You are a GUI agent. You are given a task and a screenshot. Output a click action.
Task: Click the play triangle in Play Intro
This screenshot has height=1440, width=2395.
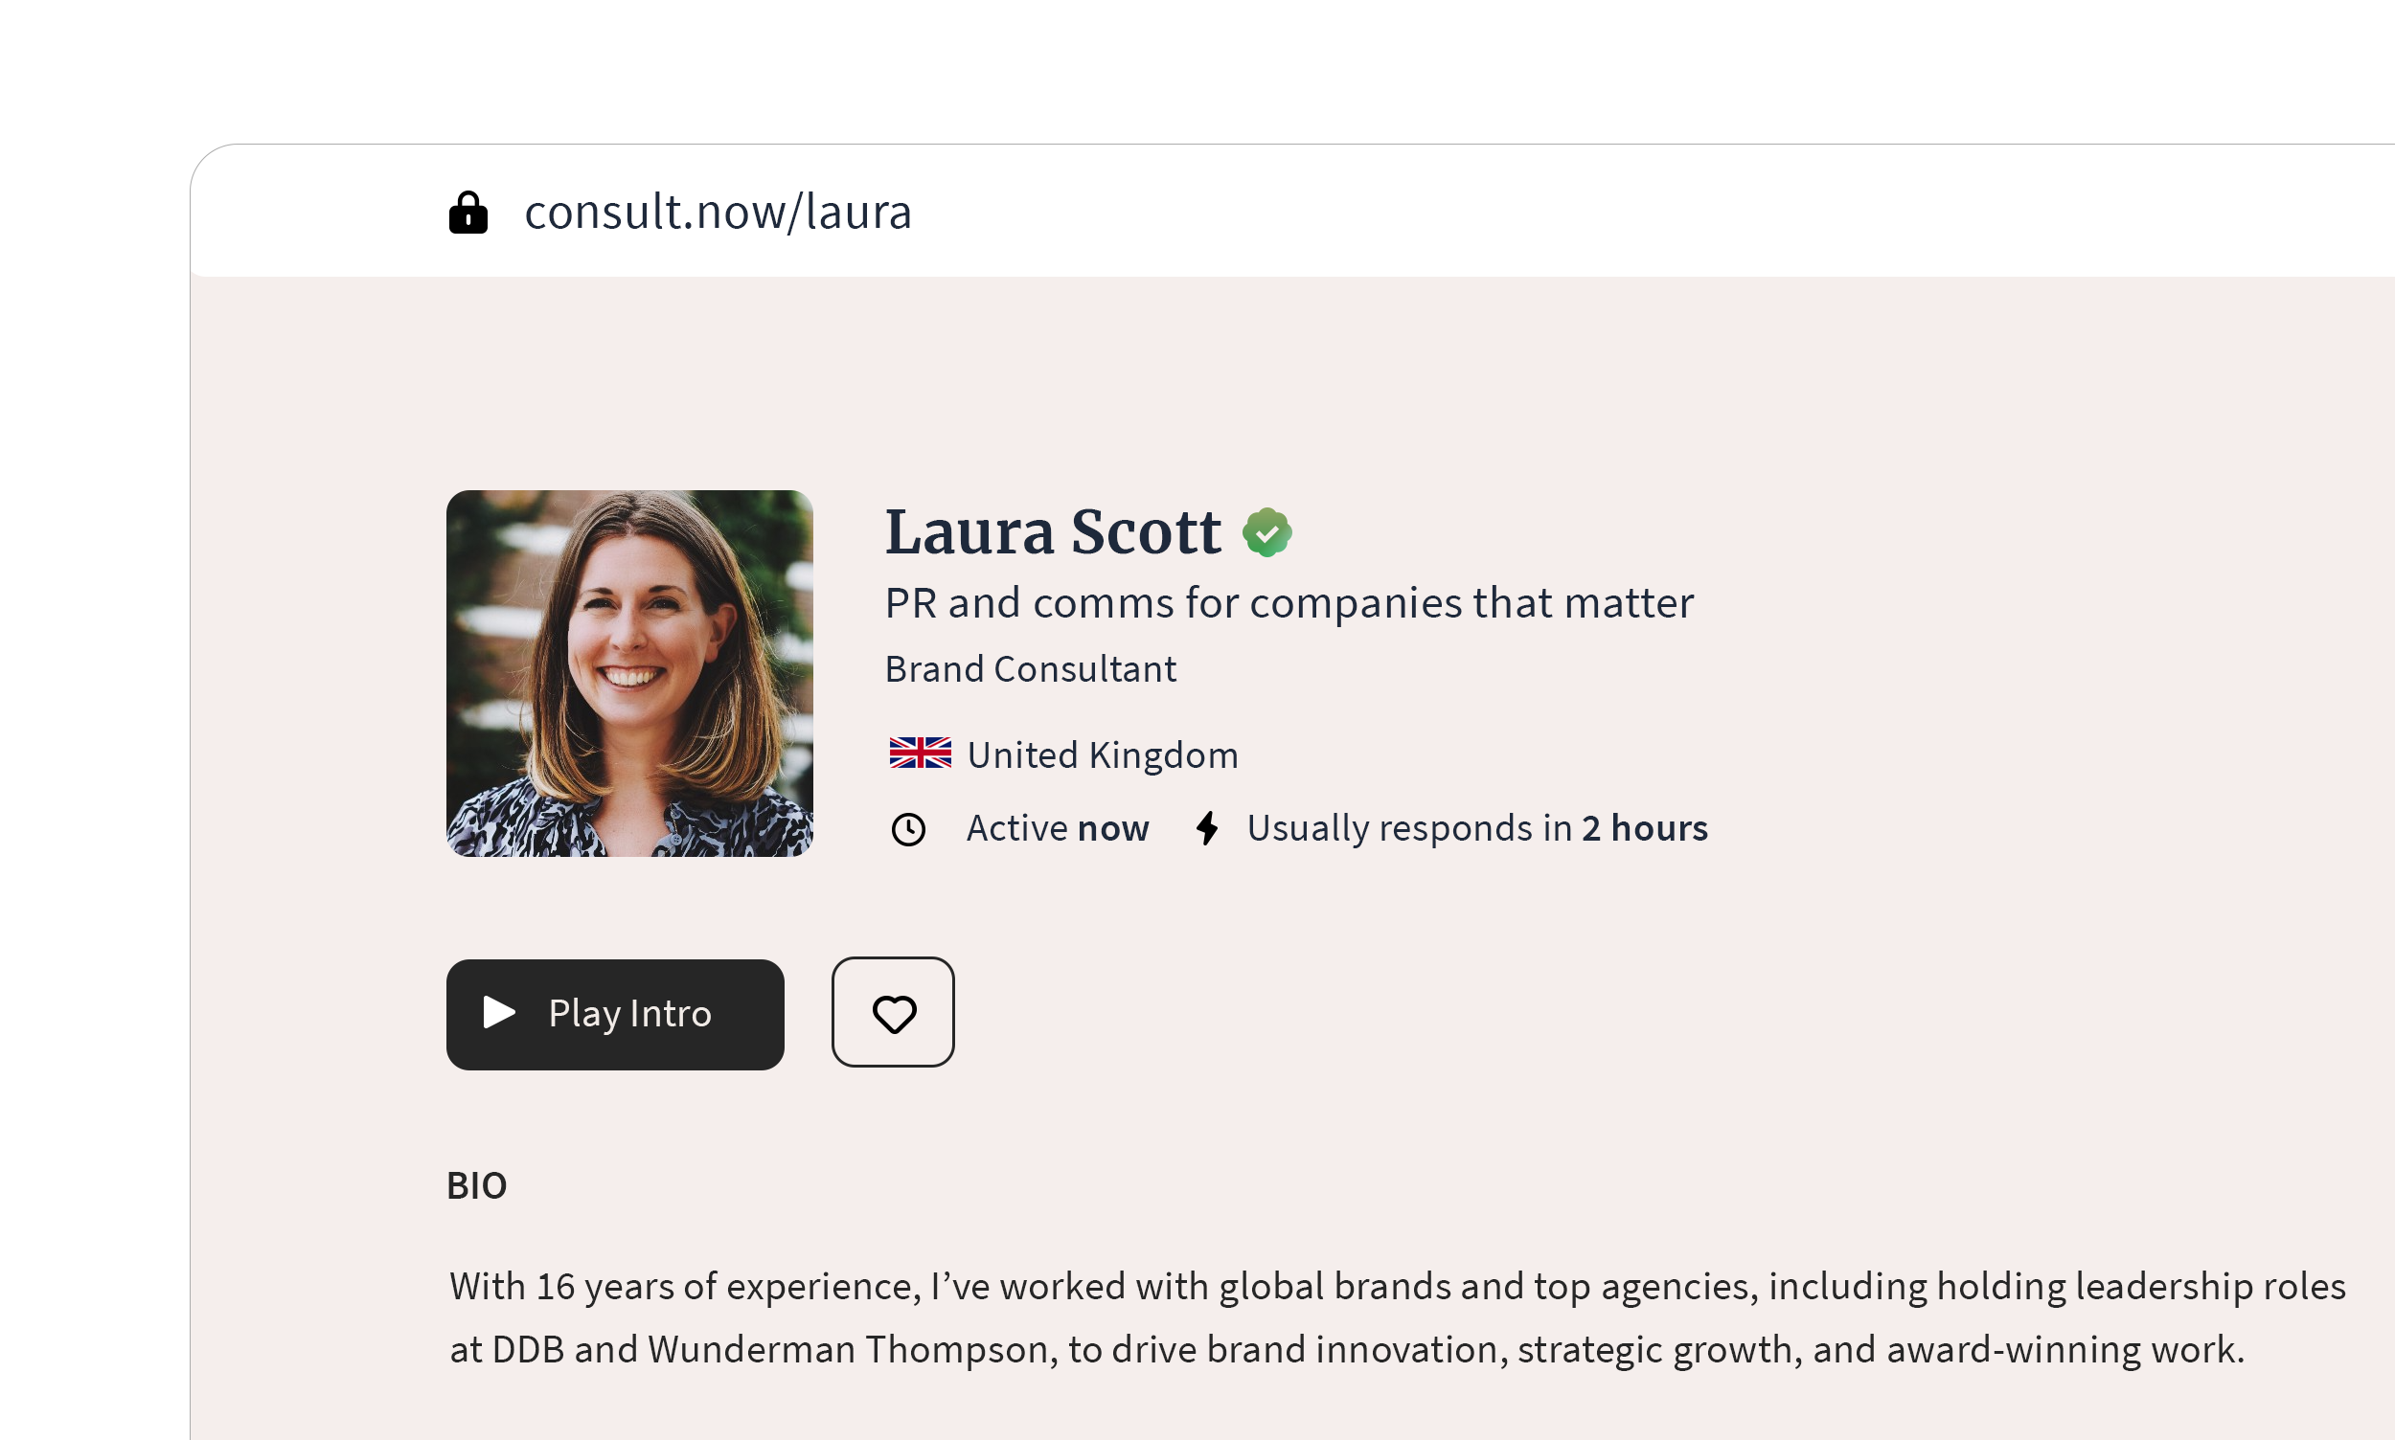pos(499,1012)
